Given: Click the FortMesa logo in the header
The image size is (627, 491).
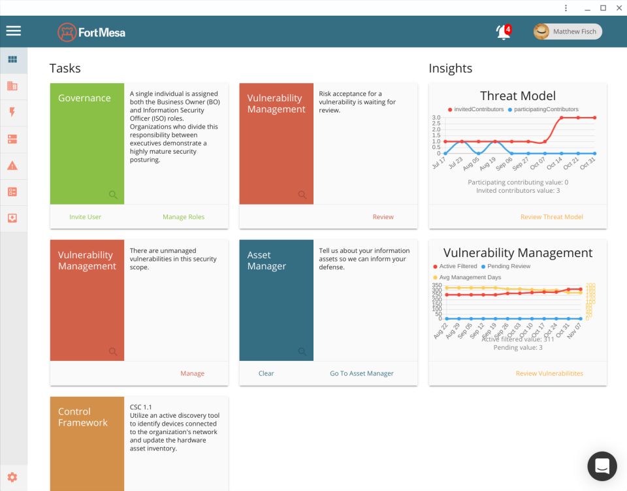Looking at the screenshot, I should [x=91, y=31].
